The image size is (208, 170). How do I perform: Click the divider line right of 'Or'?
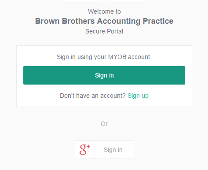134,124
